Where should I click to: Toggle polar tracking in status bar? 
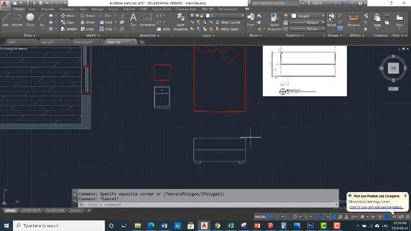point(295,217)
